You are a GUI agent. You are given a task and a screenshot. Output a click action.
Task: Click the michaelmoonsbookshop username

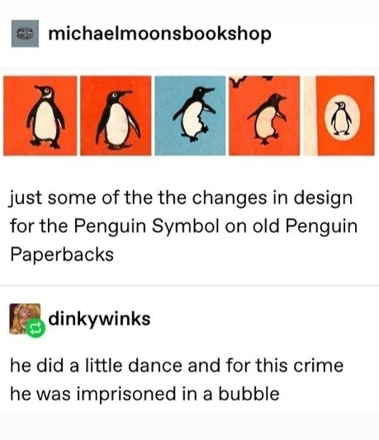[159, 34]
